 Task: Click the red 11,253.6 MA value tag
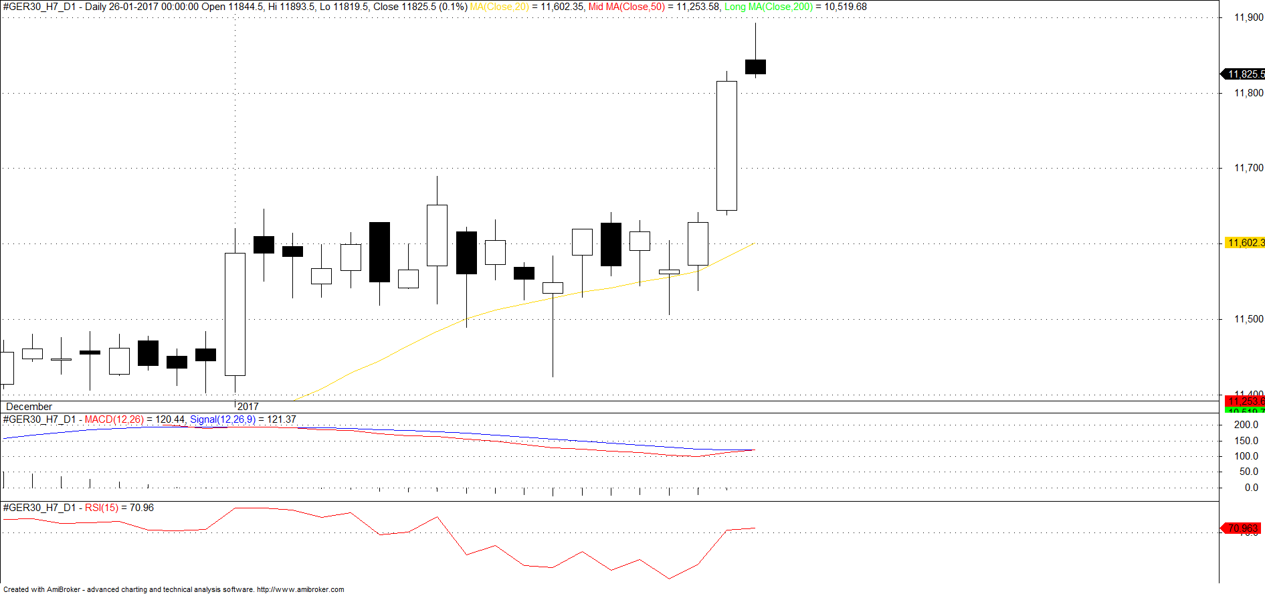tap(1245, 401)
